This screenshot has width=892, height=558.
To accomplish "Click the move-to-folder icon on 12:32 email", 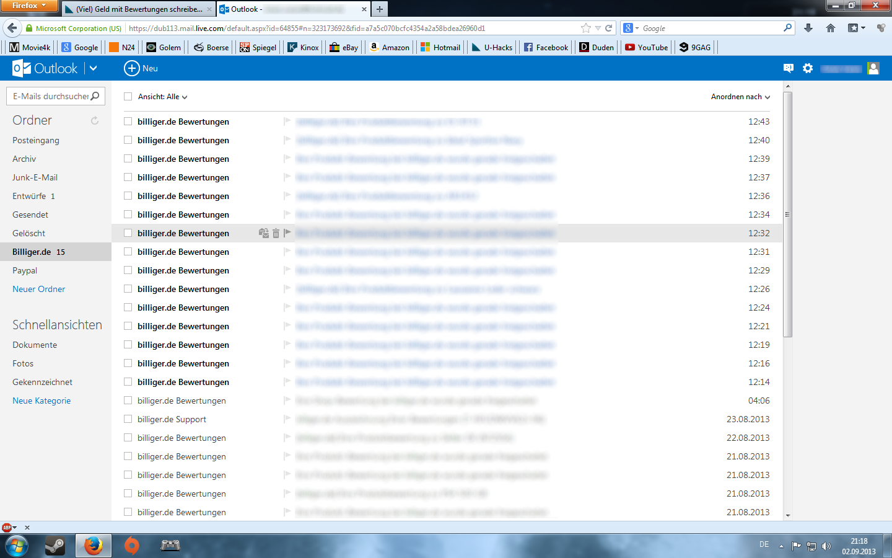I will [264, 233].
